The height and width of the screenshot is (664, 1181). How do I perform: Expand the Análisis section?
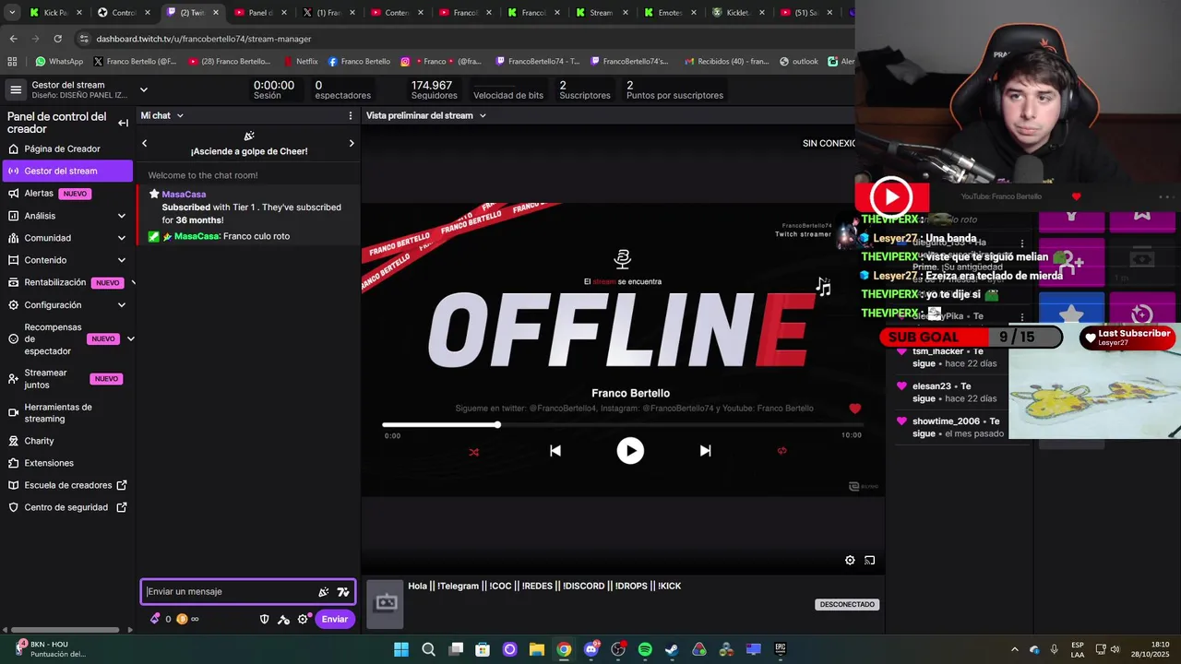tap(122, 216)
